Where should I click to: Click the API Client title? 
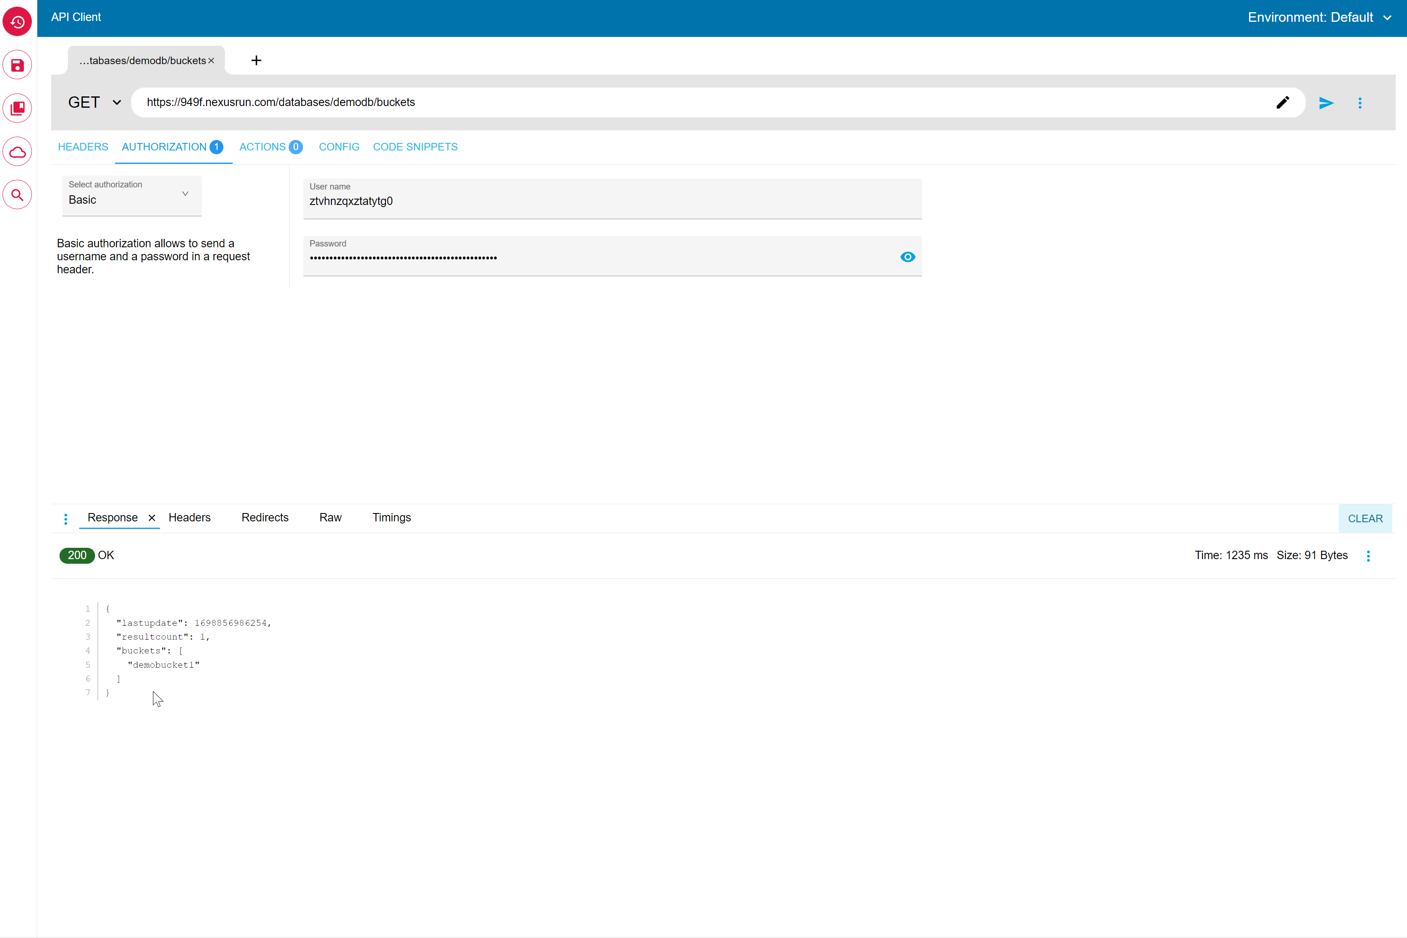(x=76, y=17)
